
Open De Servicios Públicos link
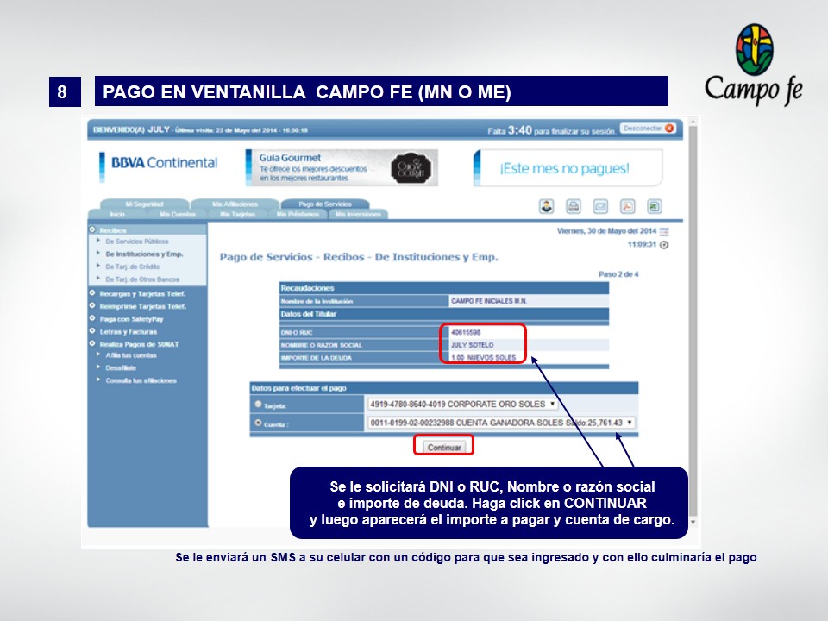point(137,241)
